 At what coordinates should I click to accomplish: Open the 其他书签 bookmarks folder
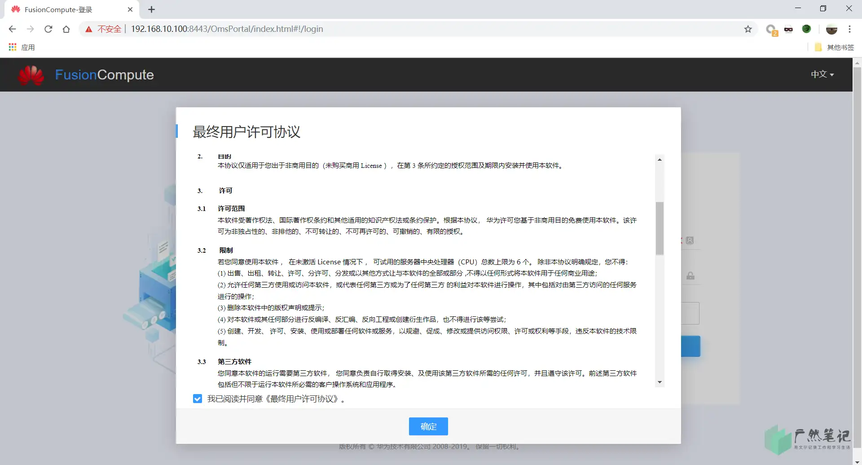[835, 47]
